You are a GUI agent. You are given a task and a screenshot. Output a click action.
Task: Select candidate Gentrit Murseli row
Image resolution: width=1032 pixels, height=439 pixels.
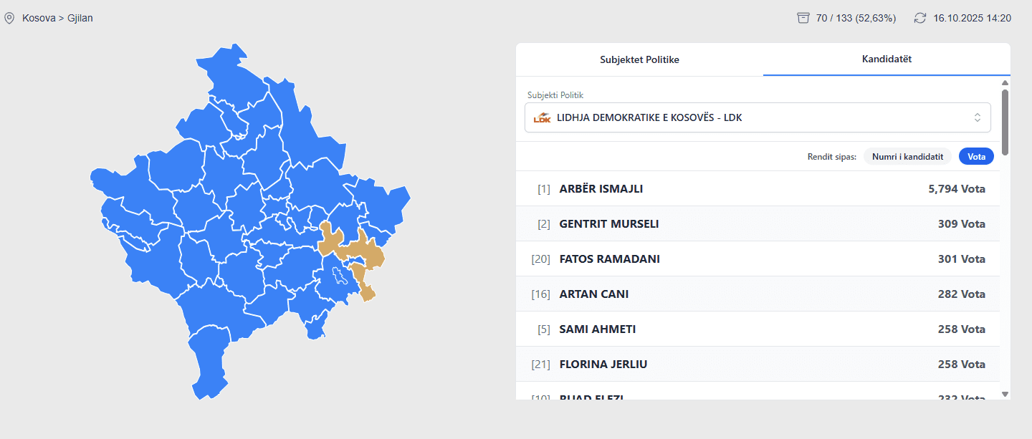(x=758, y=224)
